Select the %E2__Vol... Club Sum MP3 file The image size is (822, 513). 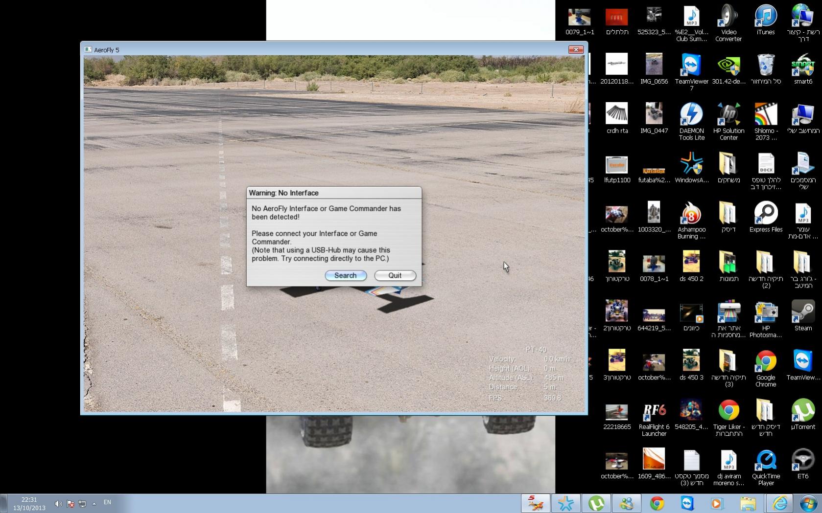point(691,22)
